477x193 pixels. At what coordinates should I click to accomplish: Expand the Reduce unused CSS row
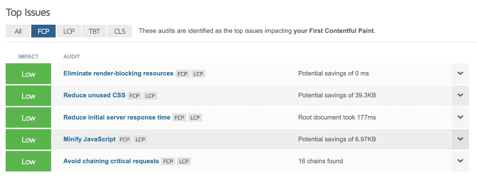[x=460, y=95]
